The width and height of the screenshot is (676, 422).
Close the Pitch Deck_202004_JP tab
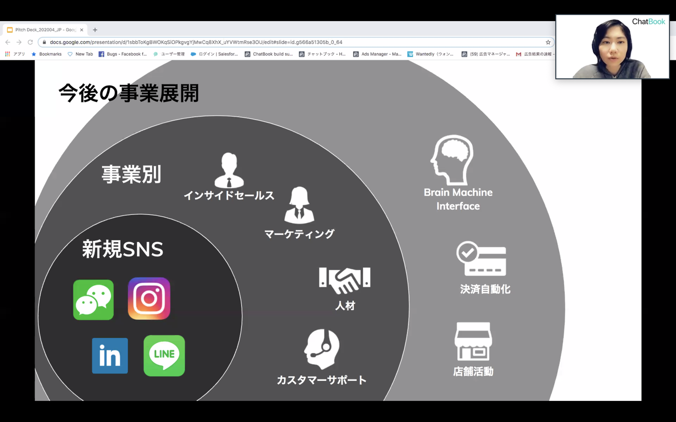click(x=82, y=30)
